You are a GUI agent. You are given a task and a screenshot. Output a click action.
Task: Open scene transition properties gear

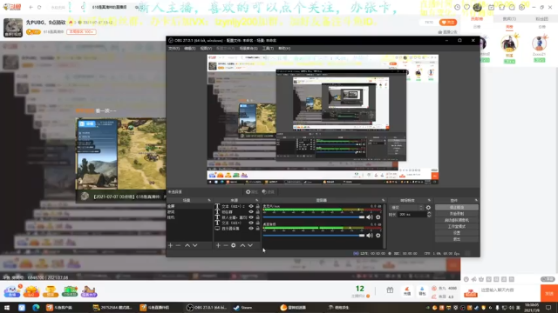[x=428, y=208]
